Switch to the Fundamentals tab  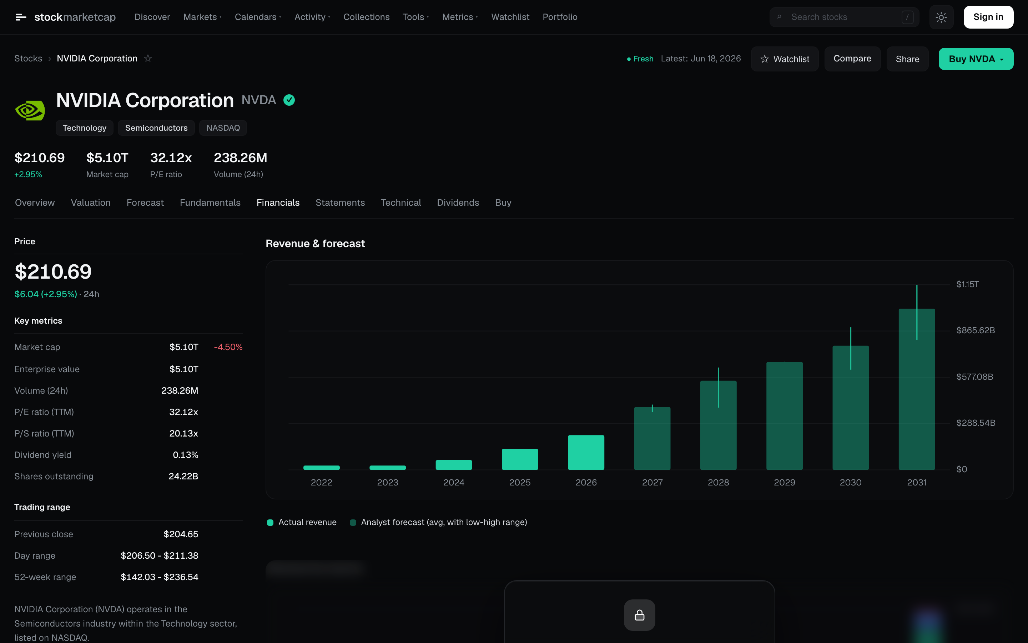pos(210,203)
